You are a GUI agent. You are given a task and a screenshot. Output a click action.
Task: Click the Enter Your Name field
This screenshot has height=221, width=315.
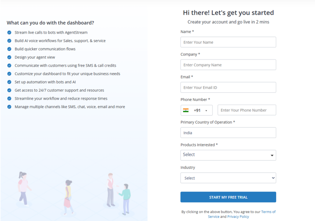[228, 42]
